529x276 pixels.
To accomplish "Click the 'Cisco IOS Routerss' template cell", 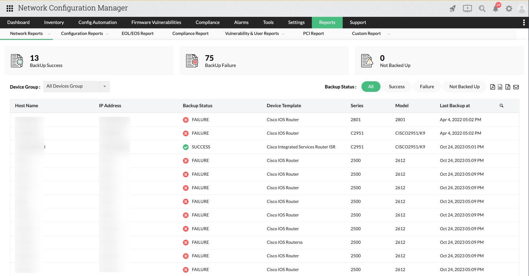I will coord(285,242).
